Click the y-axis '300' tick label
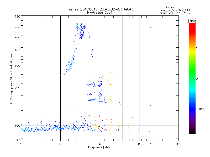 click(17, 66)
